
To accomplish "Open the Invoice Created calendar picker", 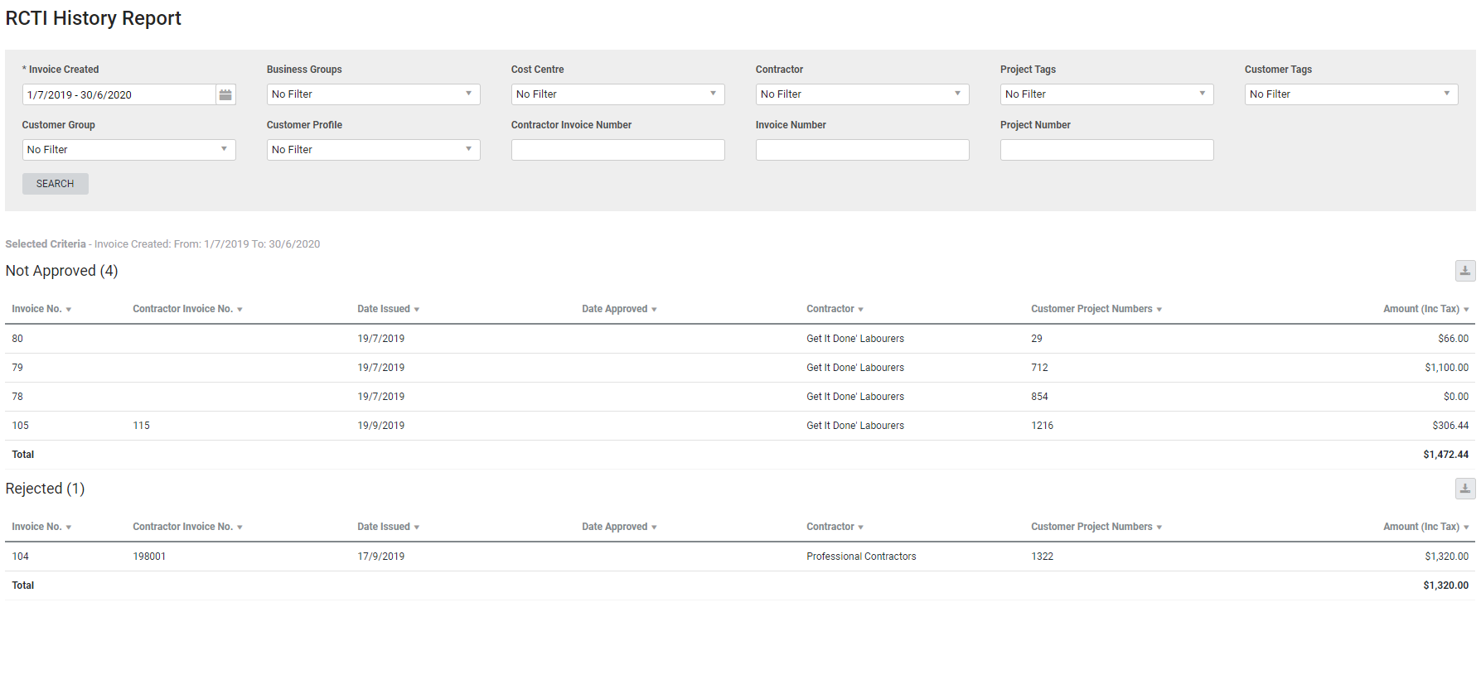I will tap(225, 94).
